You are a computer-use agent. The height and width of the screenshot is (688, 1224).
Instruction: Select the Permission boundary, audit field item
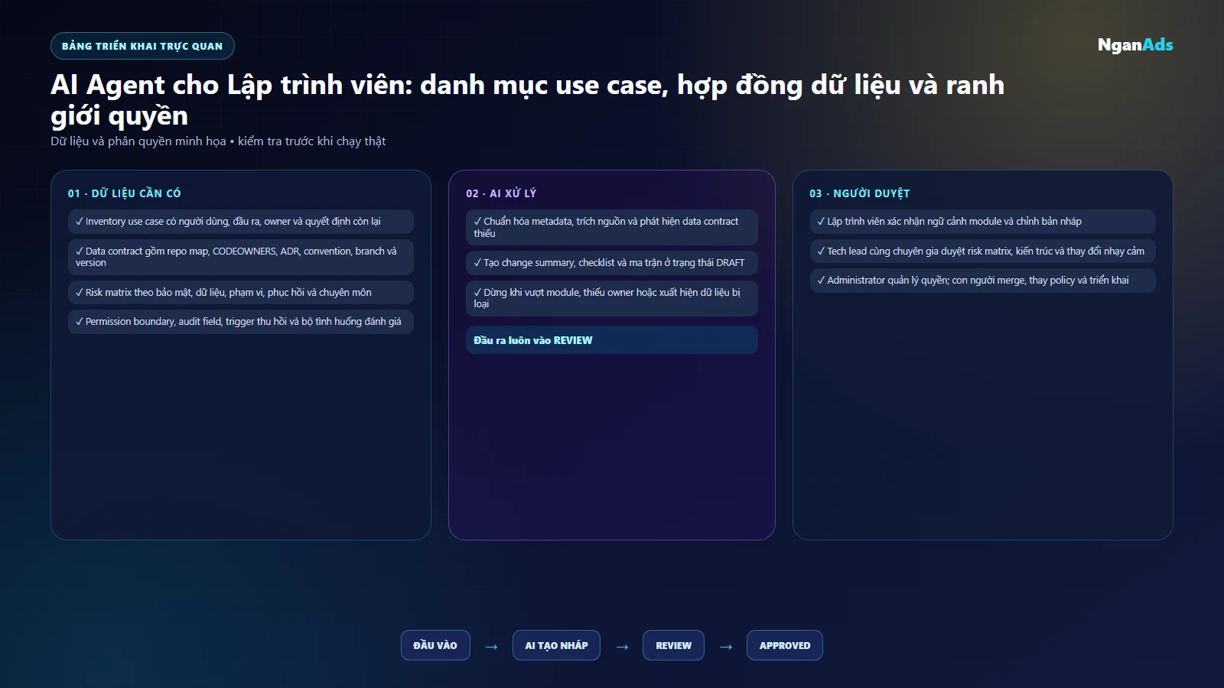(x=241, y=322)
